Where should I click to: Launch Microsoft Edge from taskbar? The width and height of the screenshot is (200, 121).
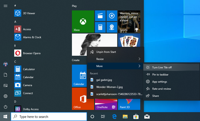[114, 117]
